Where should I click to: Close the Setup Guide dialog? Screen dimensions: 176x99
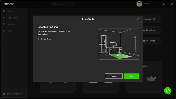point(138,19)
